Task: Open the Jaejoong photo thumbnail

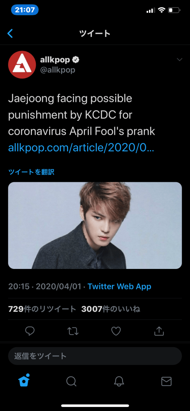Action: click(x=95, y=226)
